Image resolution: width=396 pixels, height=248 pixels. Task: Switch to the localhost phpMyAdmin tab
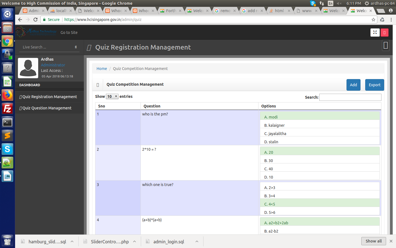tap(61, 10)
